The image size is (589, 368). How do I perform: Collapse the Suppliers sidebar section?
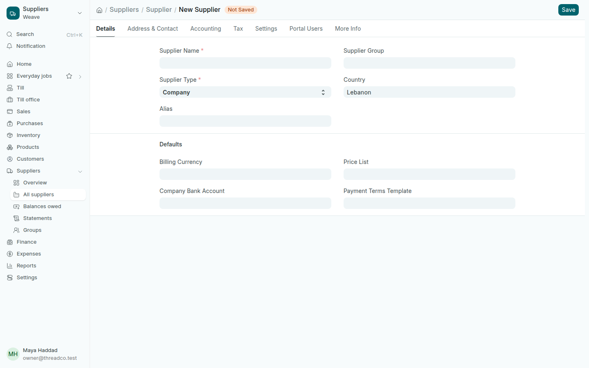[80, 171]
